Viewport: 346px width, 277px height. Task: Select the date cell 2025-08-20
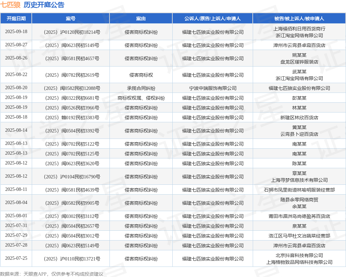(x=16, y=87)
